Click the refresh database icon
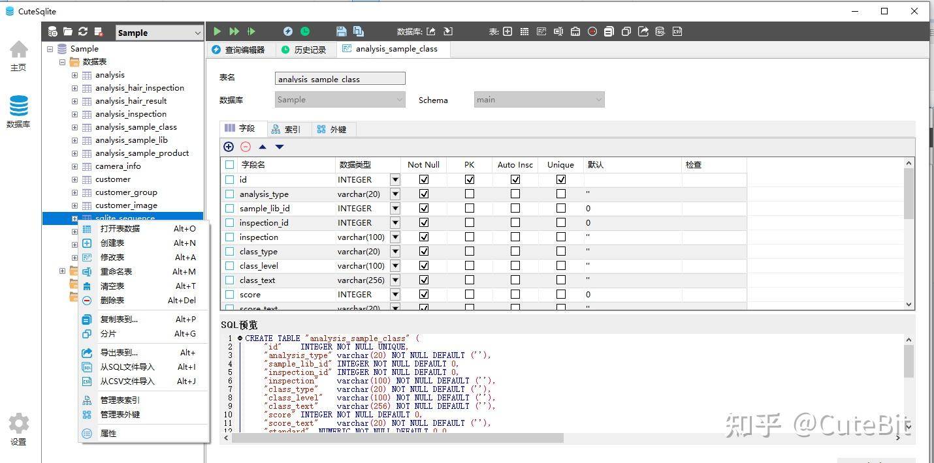Screen dimensions: 934x463 click(x=83, y=31)
